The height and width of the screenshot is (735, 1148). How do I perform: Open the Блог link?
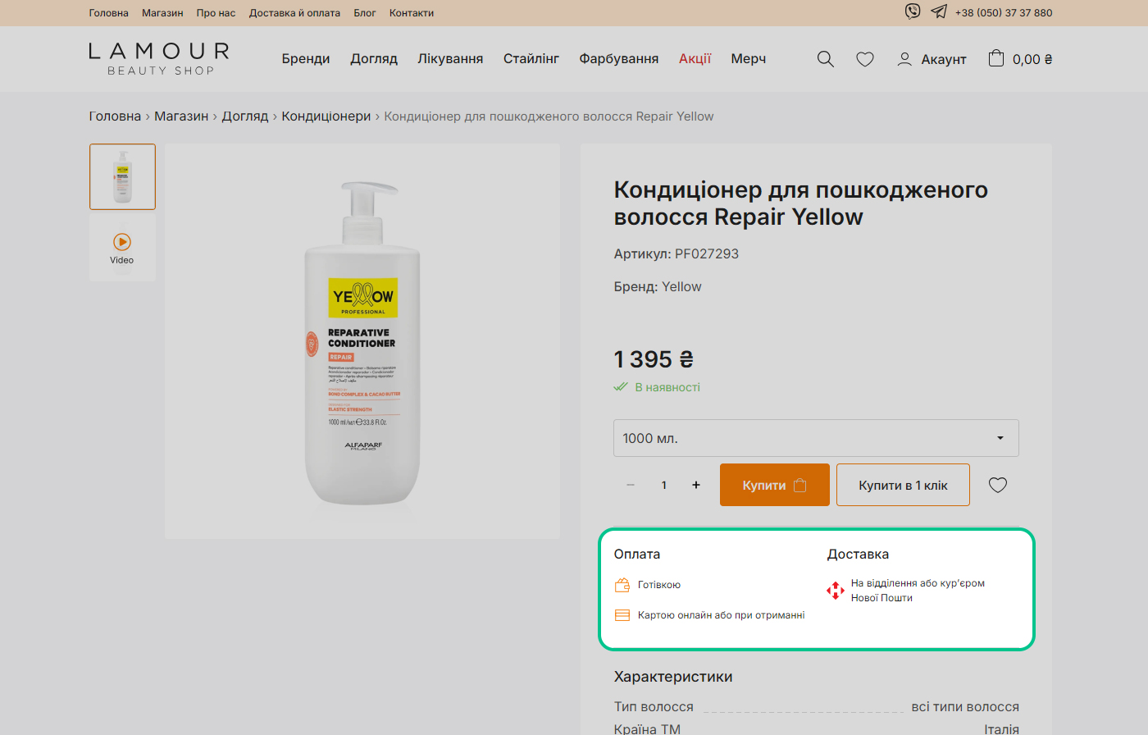pos(365,13)
